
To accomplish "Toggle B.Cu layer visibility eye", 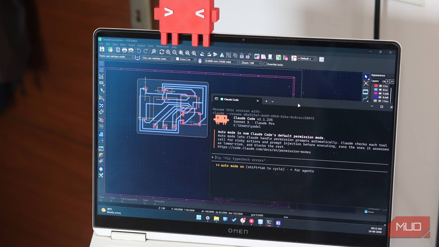I will 380,90.
